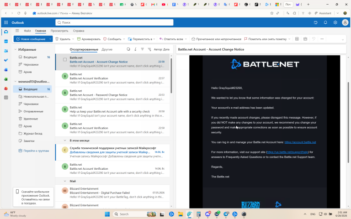This screenshot has width=351, height=219.
Task: Open more apps icon in left rail
Action: tap(6, 98)
